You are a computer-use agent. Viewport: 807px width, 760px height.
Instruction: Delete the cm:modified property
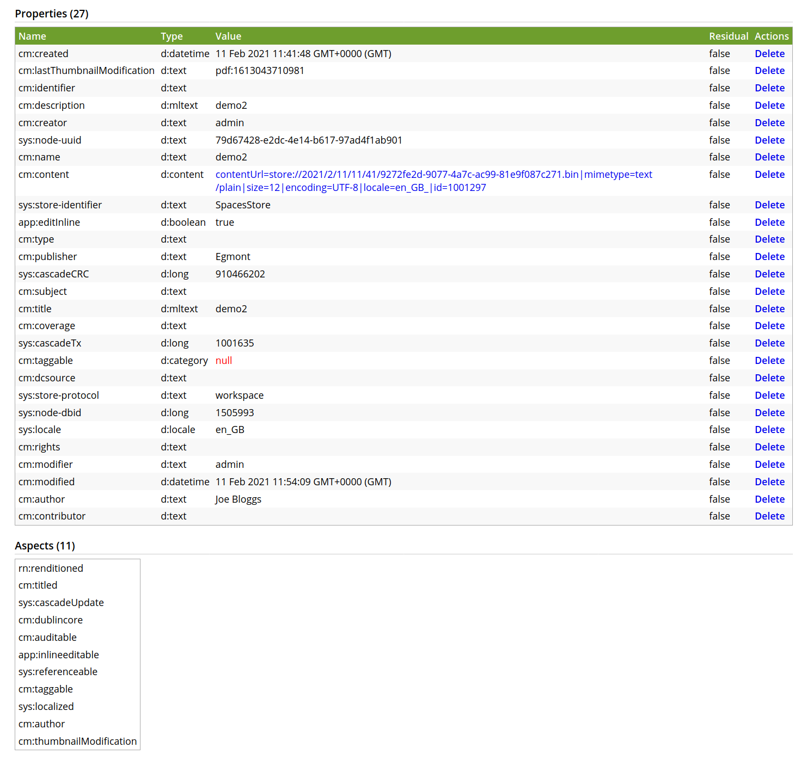click(769, 481)
